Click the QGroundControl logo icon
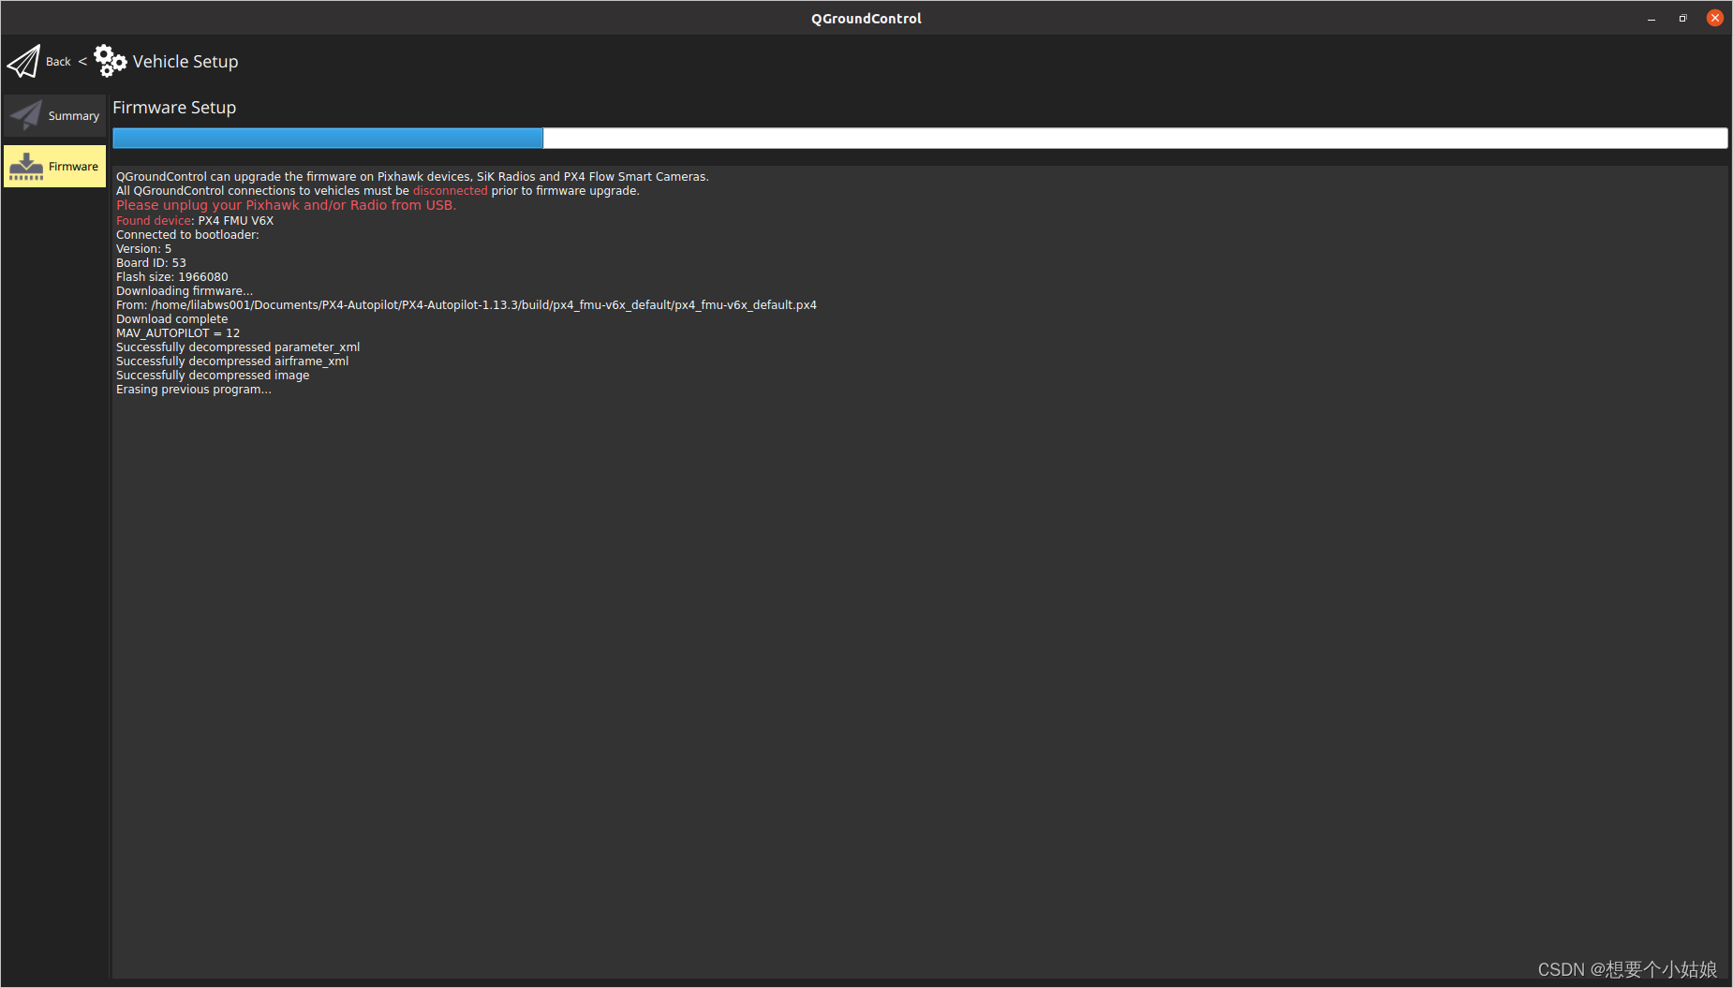Screen dimensions: 1733x988 [x=23, y=60]
